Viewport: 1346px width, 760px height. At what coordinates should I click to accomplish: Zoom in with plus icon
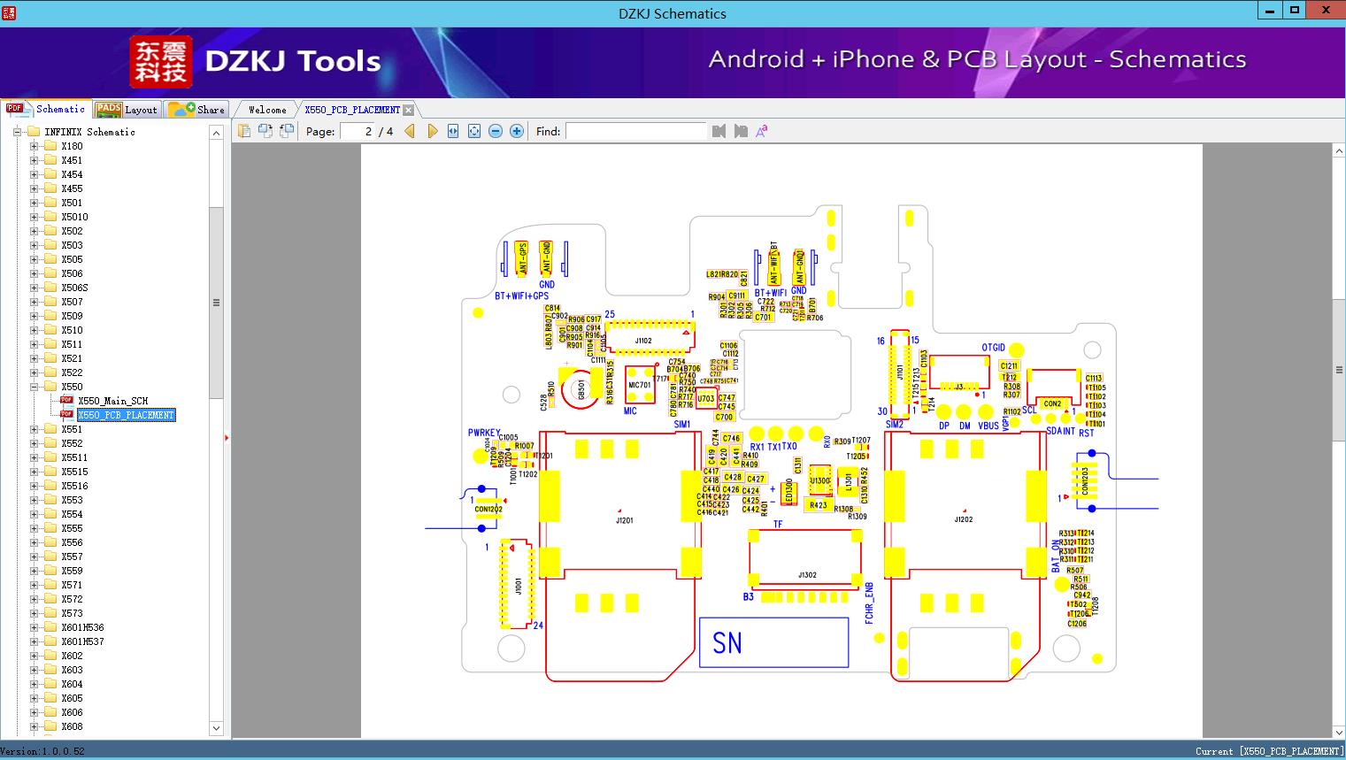point(517,131)
